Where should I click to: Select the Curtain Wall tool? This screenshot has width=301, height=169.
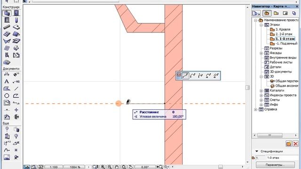tap(7, 48)
